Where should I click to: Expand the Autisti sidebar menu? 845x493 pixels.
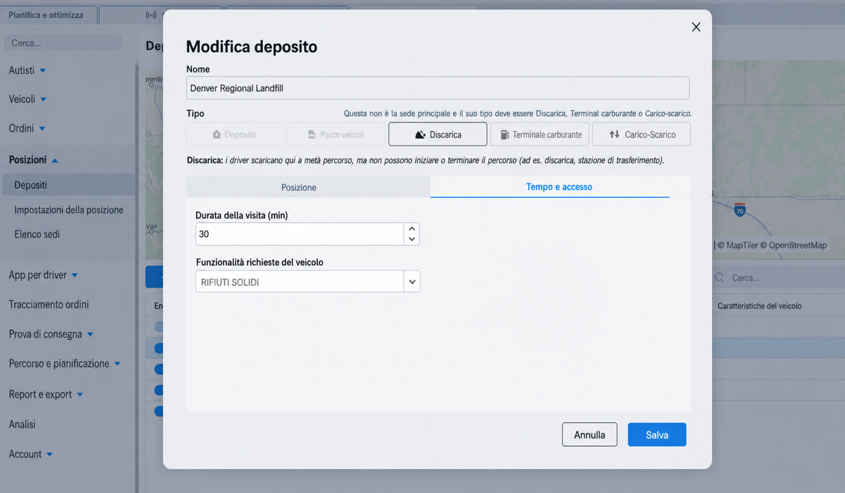pos(27,70)
